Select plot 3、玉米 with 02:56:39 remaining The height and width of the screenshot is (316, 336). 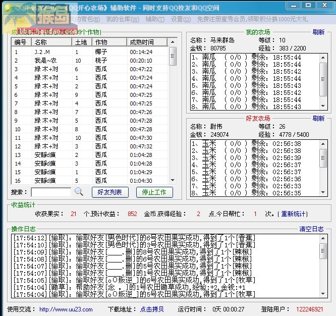[255, 158]
